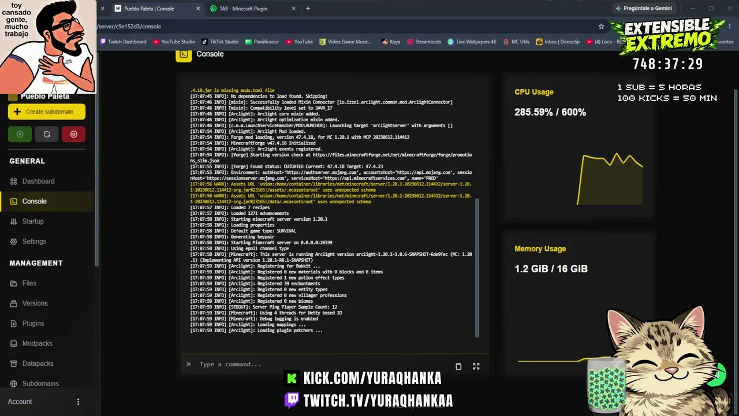This screenshot has height=416, width=739.
Task: Click the '285.59% / 600%' CPU value
Action: tap(550, 112)
